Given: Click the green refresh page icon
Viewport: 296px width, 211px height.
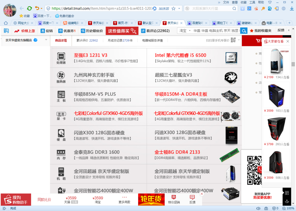Looking at the screenshot, I should (x=29, y=9).
